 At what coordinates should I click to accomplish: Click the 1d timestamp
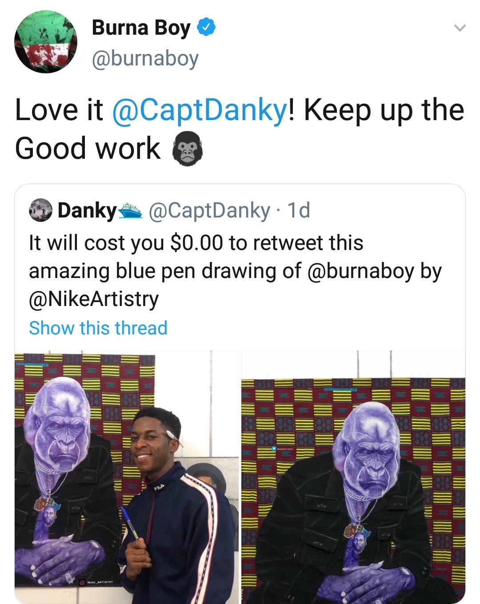[x=299, y=210]
